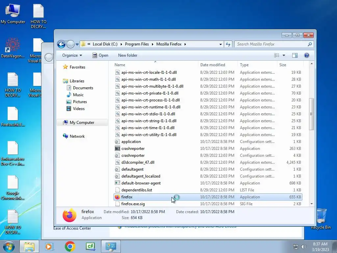The image size is (337, 253).
Task: Click Program Files in breadcrumb
Action: [137, 44]
